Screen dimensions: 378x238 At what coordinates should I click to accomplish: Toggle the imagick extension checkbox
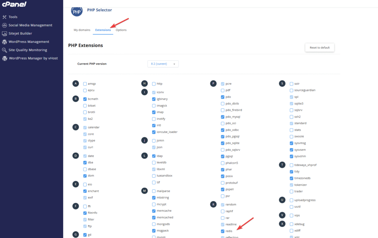coord(154,106)
